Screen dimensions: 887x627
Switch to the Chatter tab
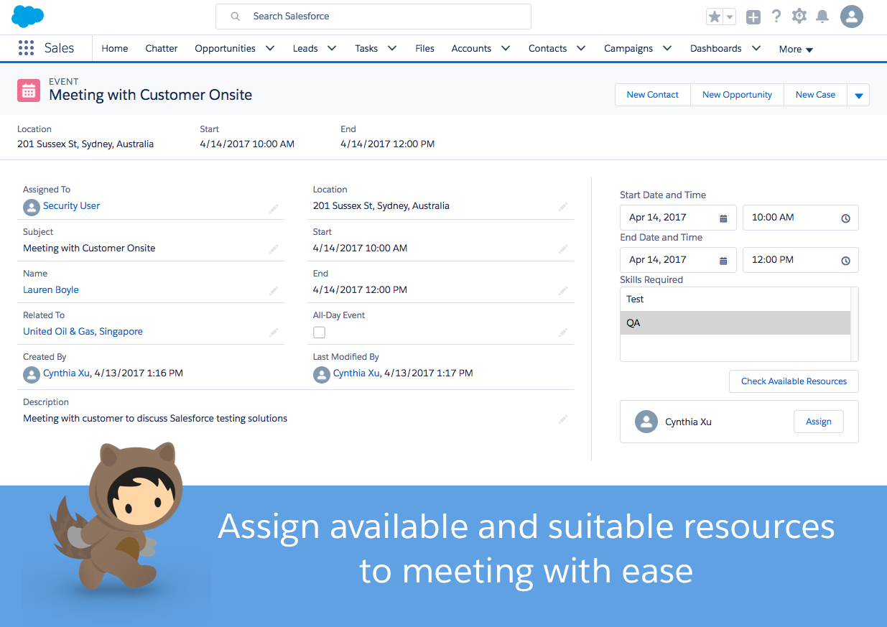click(x=162, y=49)
